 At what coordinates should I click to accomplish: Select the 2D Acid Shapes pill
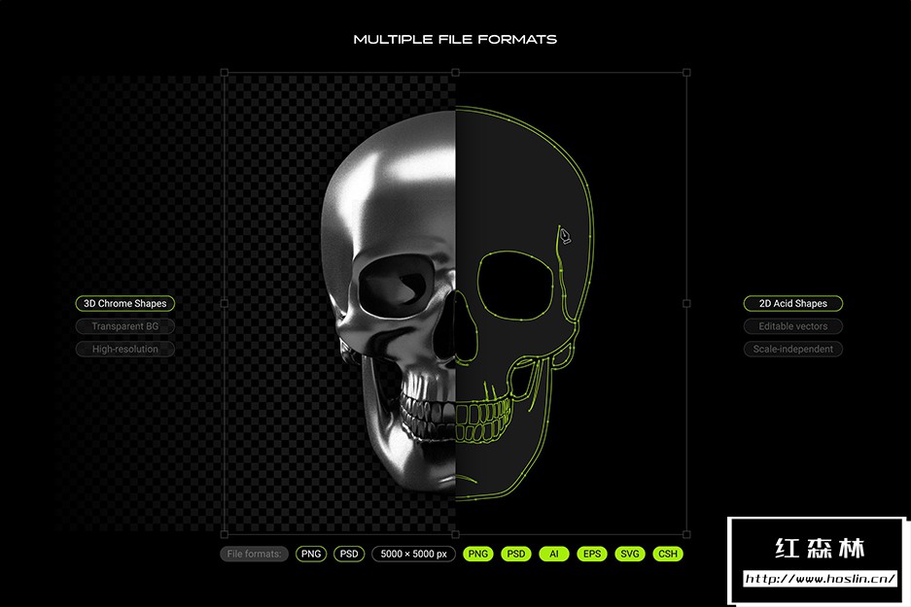tap(793, 303)
